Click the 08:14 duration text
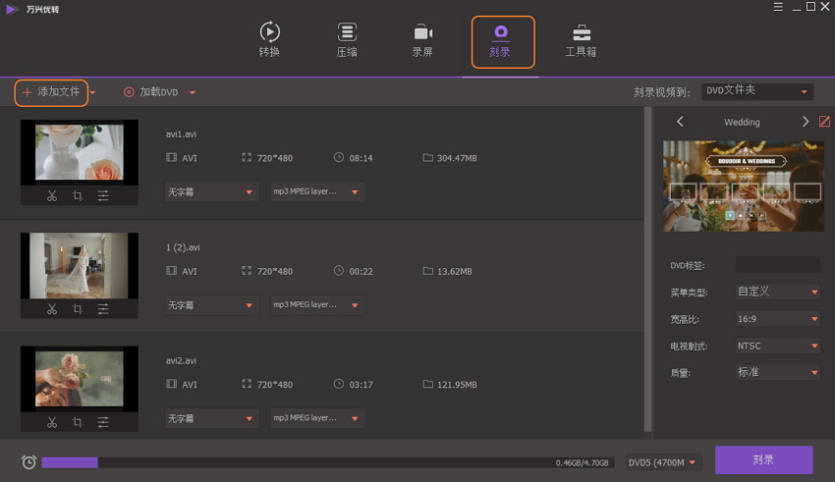Screen dimensions: 835x482 [361, 158]
